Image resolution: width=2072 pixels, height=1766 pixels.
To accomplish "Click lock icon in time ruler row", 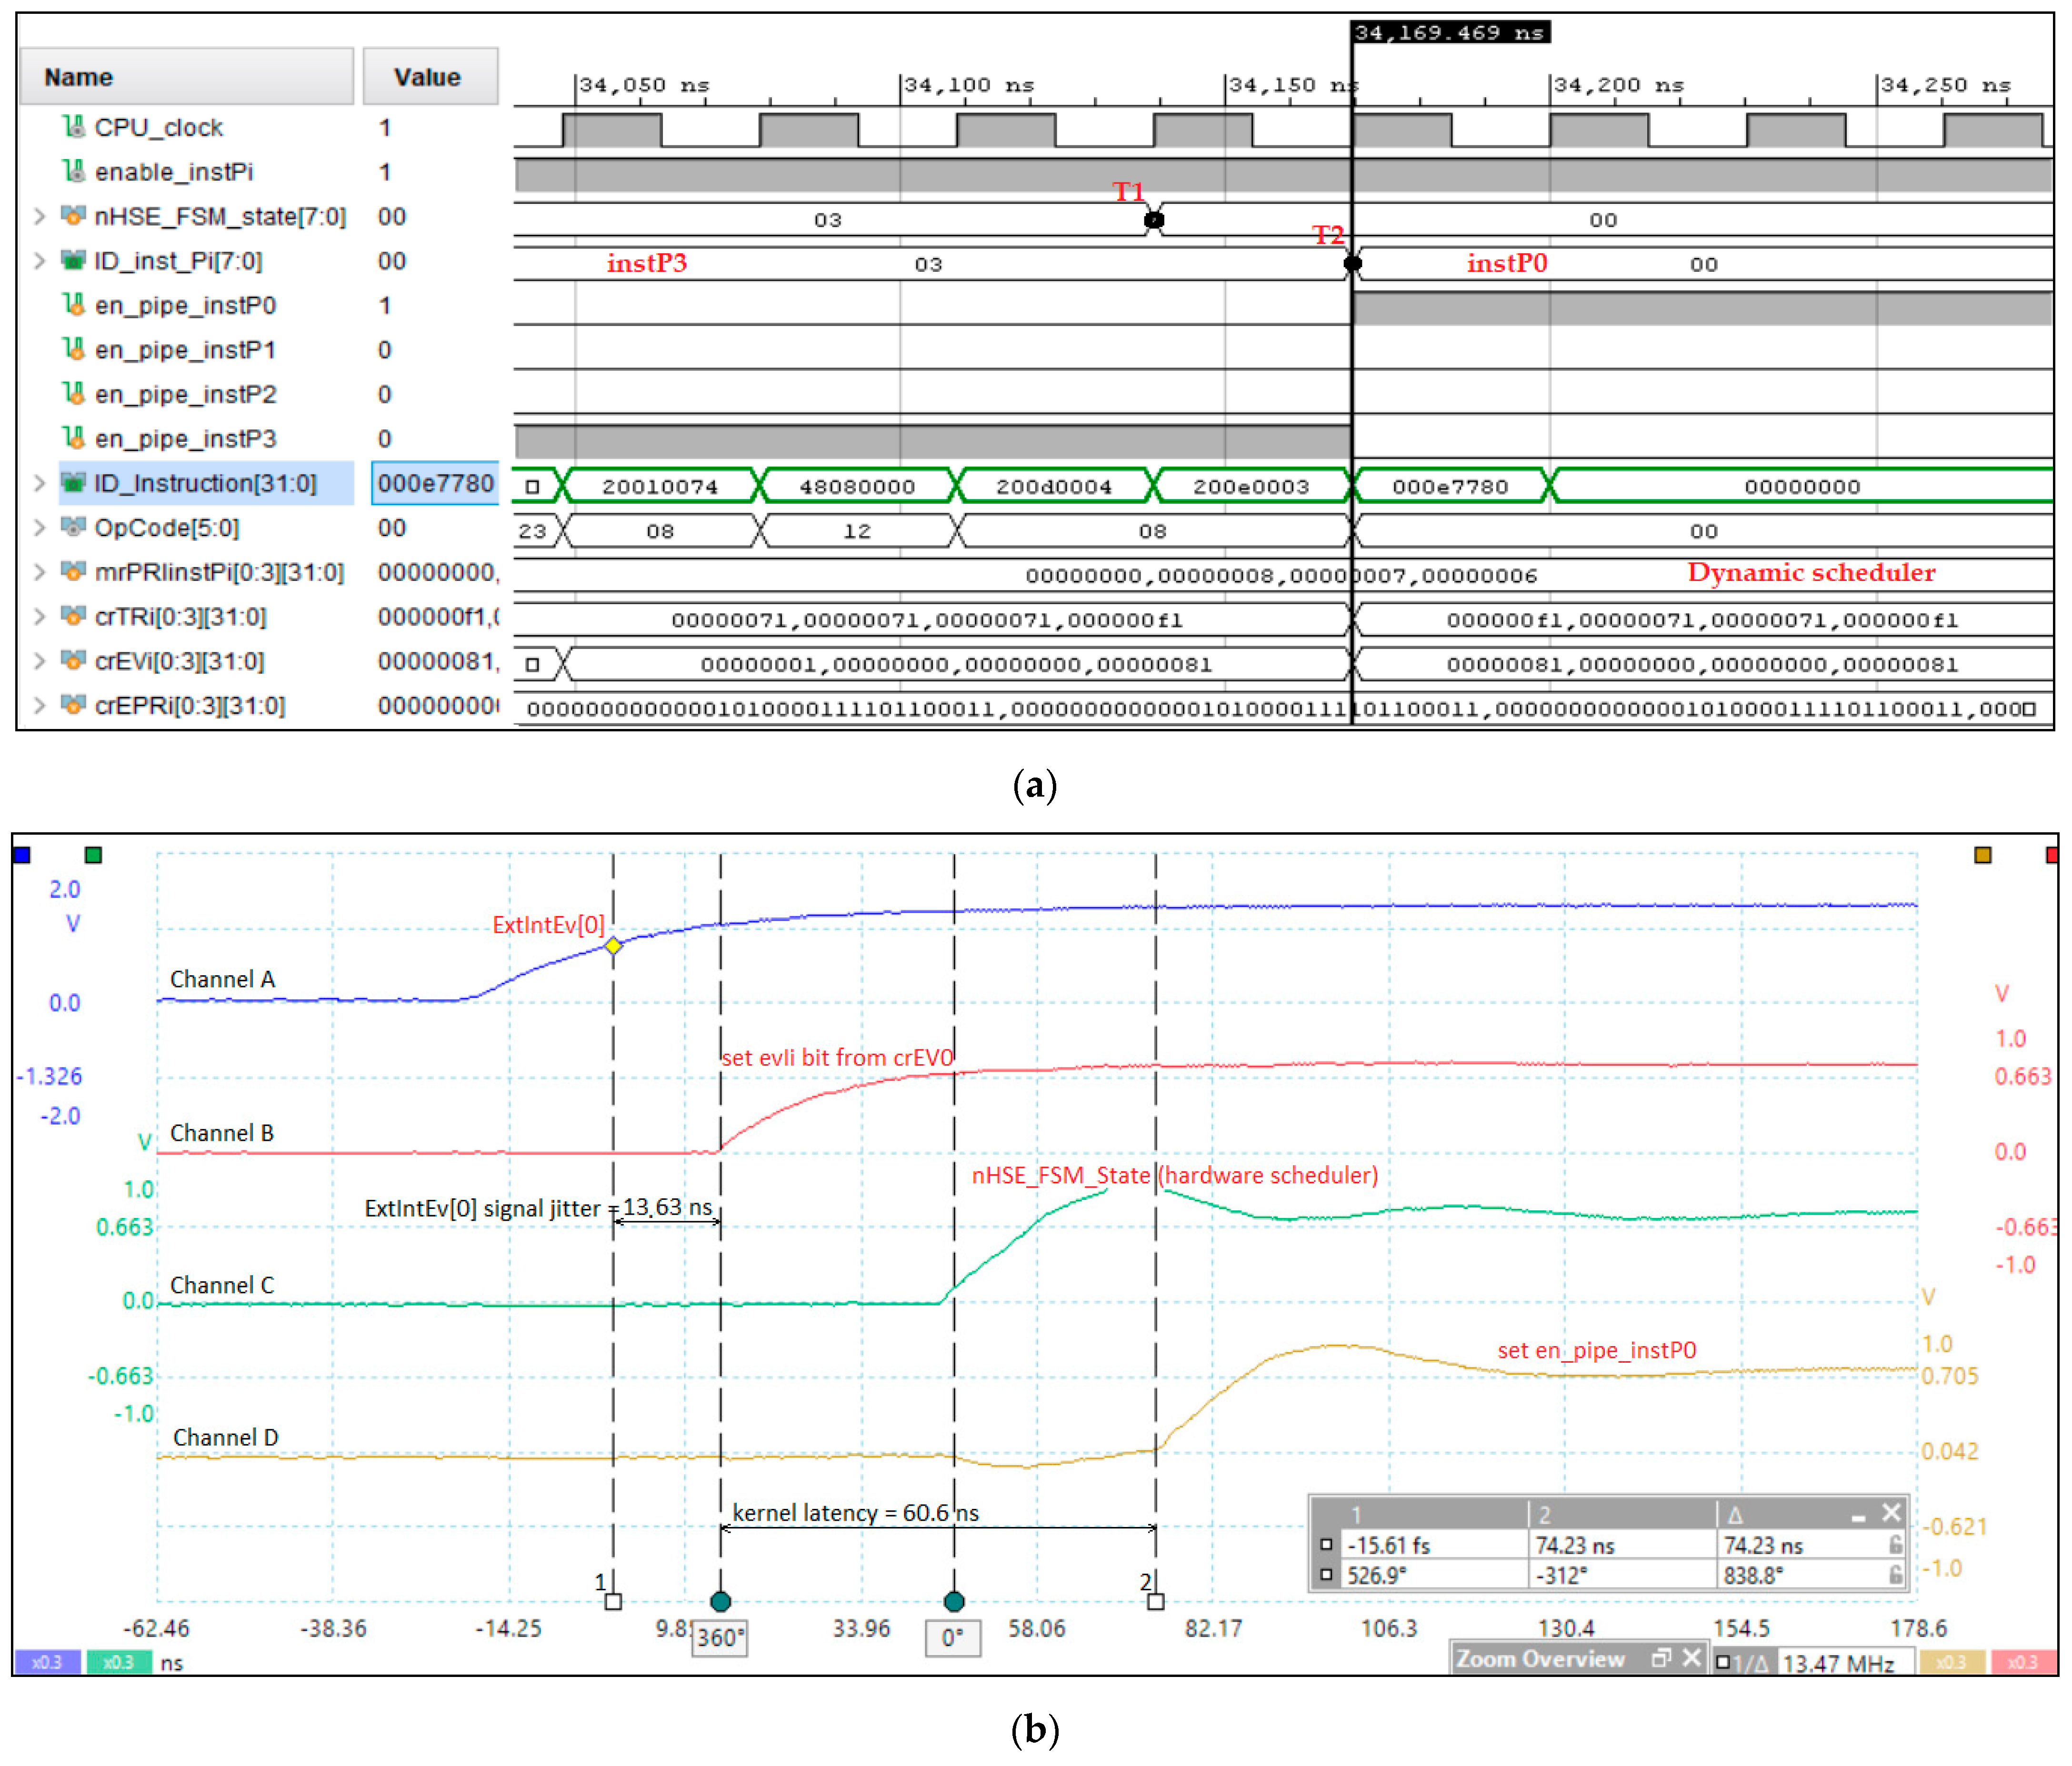I will point(1895,1545).
